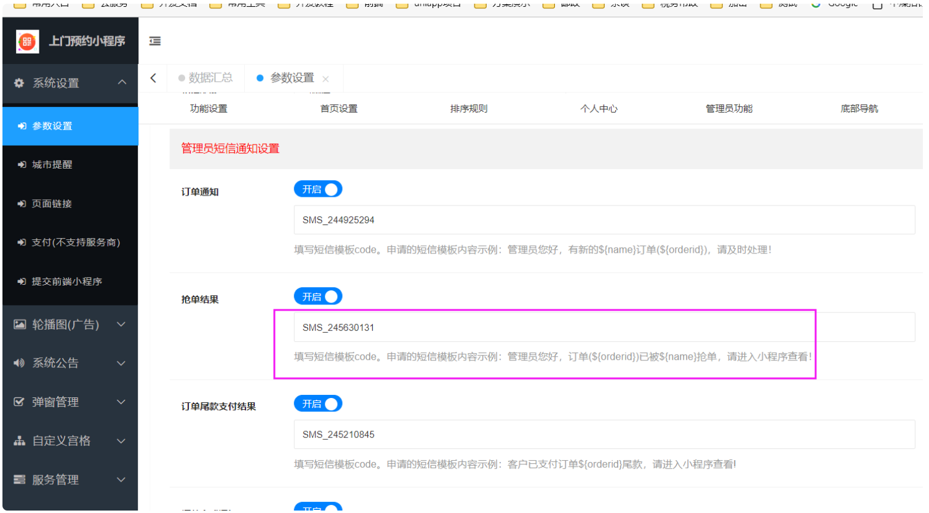Screen dimensions: 929x513
Task: Expand the 轮播图(广告) menu chevron
Action: 121,324
